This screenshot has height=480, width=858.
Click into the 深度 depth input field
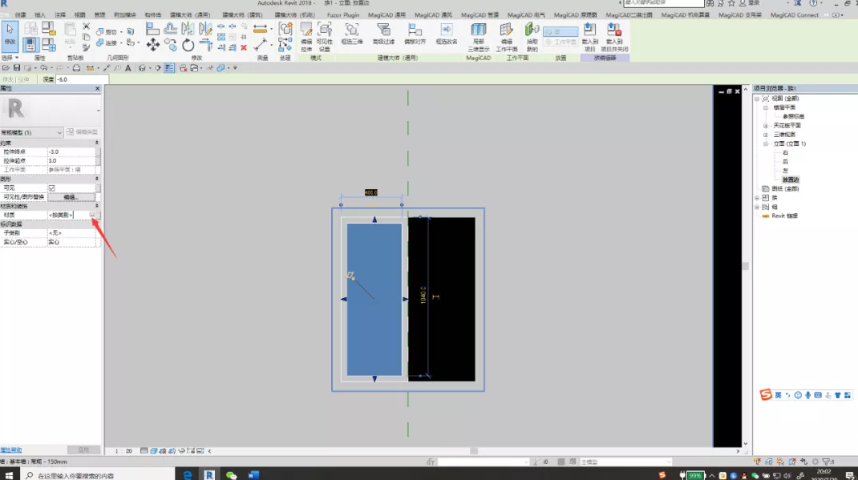click(x=82, y=79)
